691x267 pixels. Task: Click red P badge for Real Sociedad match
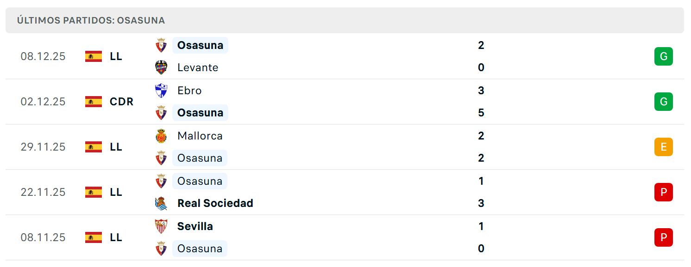pyautogui.click(x=663, y=192)
